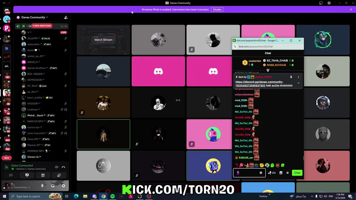Click the share your screen icon

27,175
